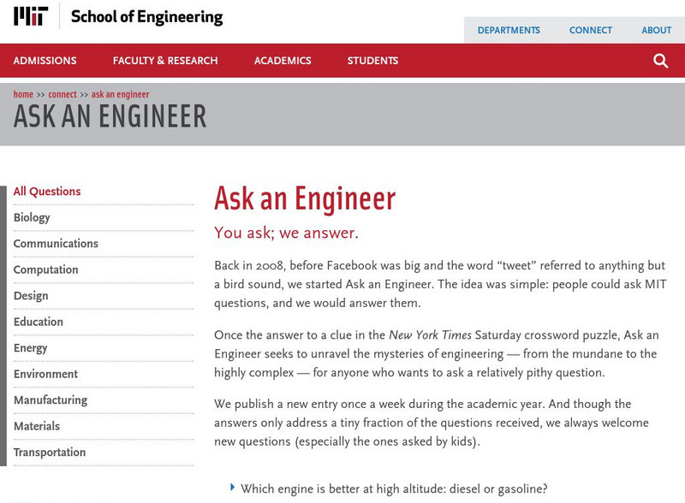
Task: Click the Departments link
Action: 509,30
